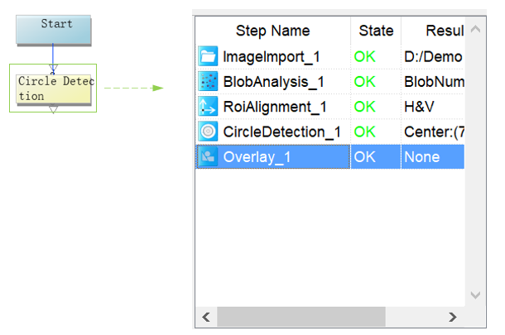
Task: Click the Overlay_1 step icon
Action: [208, 156]
